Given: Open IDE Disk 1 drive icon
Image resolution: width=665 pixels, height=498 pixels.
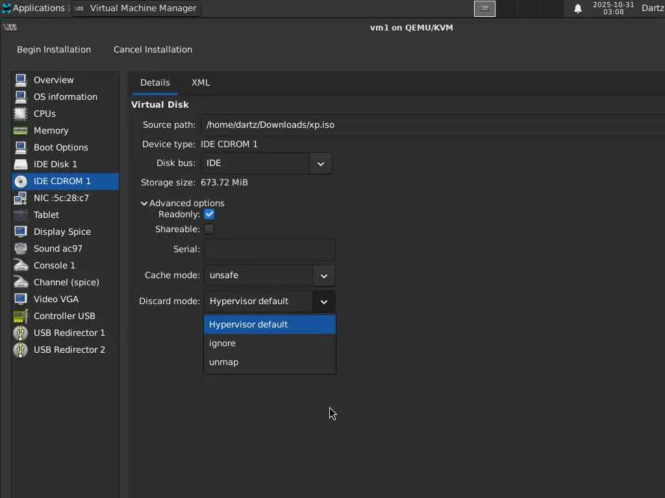Looking at the screenshot, I should pyautogui.click(x=21, y=164).
